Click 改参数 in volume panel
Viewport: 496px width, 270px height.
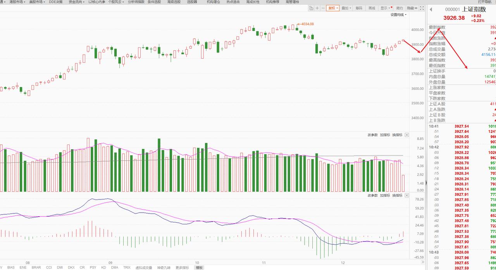(372, 135)
